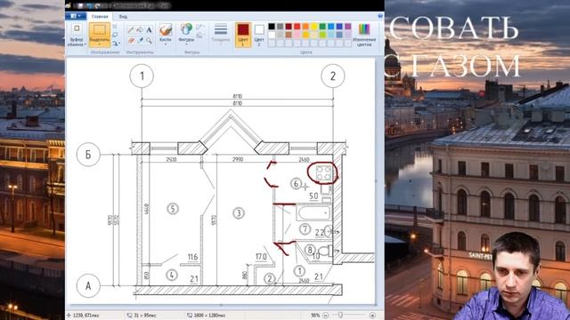Open the Paint application menu button
Image resolution: width=570 pixels, height=320 pixels.
tap(76, 16)
